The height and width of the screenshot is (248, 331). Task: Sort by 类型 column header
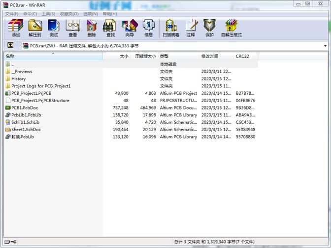tap(178, 56)
